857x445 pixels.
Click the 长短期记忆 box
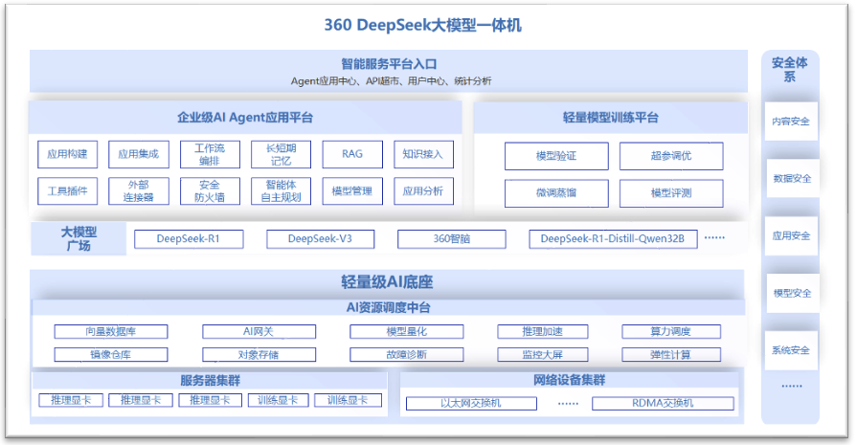coord(281,154)
